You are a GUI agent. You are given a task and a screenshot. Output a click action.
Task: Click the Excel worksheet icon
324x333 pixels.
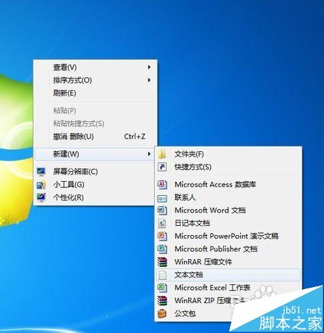pyautogui.click(x=162, y=288)
